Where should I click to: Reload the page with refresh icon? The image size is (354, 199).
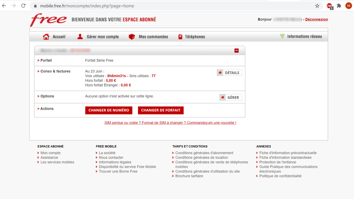[23, 6]
